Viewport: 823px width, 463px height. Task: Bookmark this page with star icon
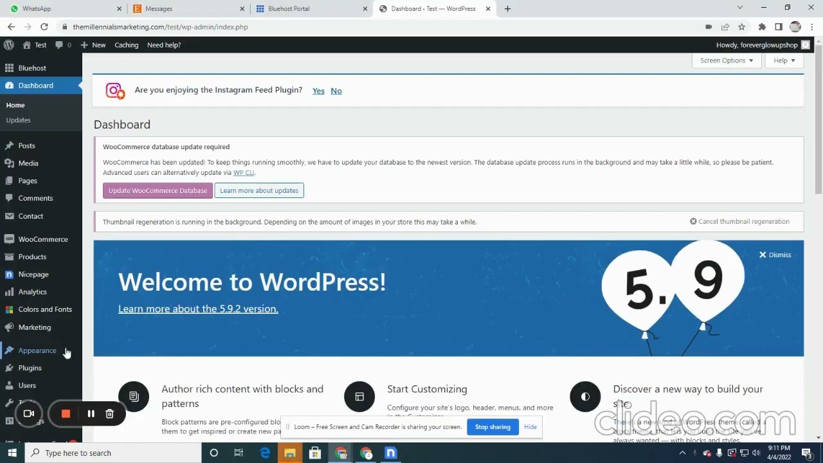(741, 27)
